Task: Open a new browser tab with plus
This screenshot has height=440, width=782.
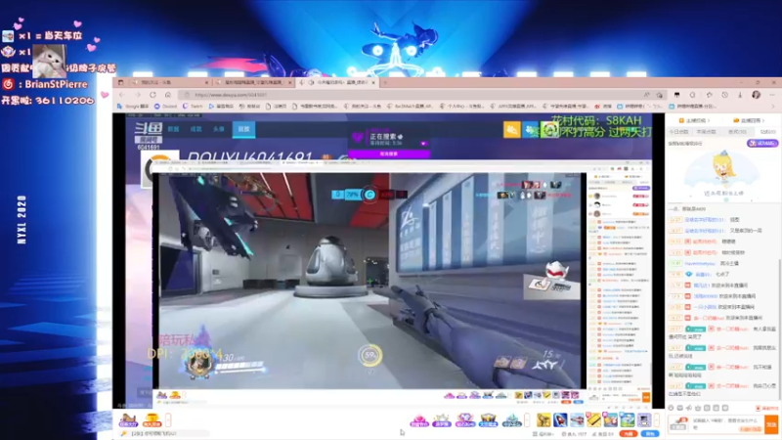Action: pos(385,82)
